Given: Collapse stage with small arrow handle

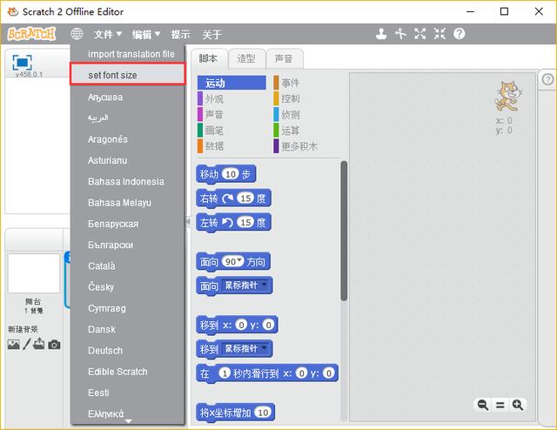Looking at the screenshot, I should click(x=188, y=222).
